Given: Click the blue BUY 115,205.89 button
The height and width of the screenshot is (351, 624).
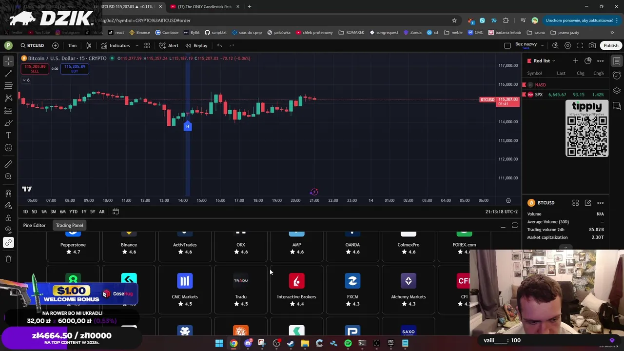Looking at the screenshot, I should [x=75, y=69].
